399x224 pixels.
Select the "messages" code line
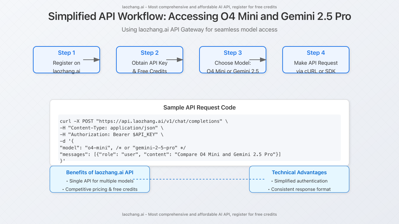170,154
